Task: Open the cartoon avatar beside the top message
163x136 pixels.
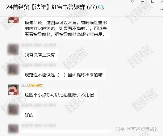Action: pyautogui.click(x=13, y=20)
